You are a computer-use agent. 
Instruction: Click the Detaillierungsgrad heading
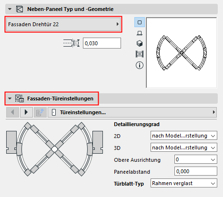coord(137,124)
